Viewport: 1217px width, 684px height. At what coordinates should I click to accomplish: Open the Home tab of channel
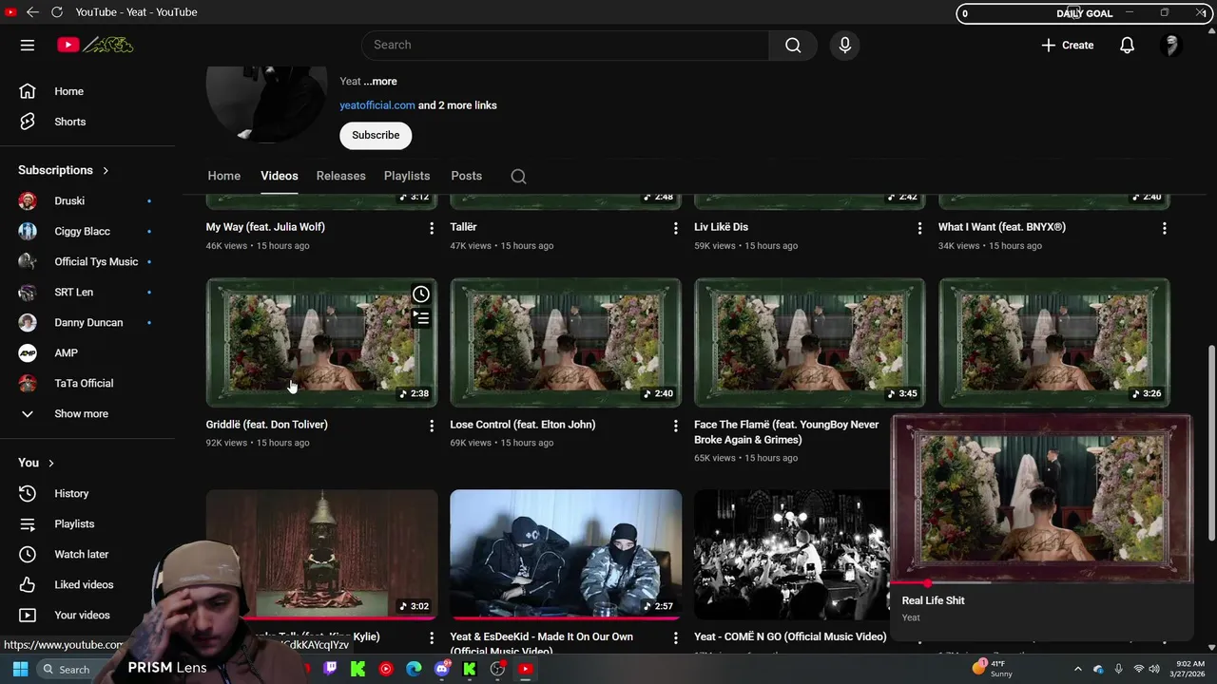point(224,176)
